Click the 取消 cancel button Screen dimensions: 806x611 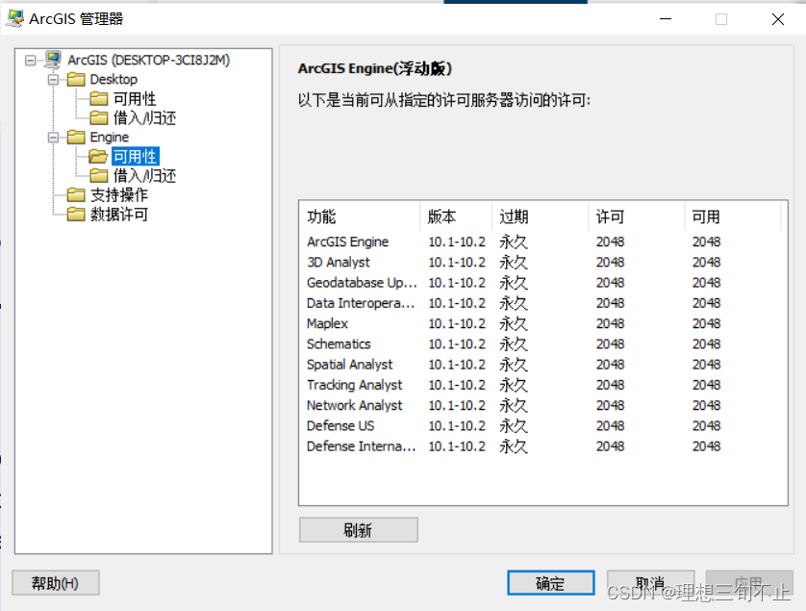coord(650,583)
